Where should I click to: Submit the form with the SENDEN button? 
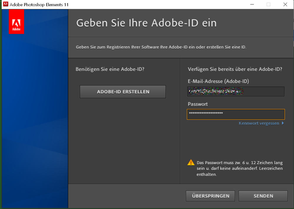(x=263, y=196)
